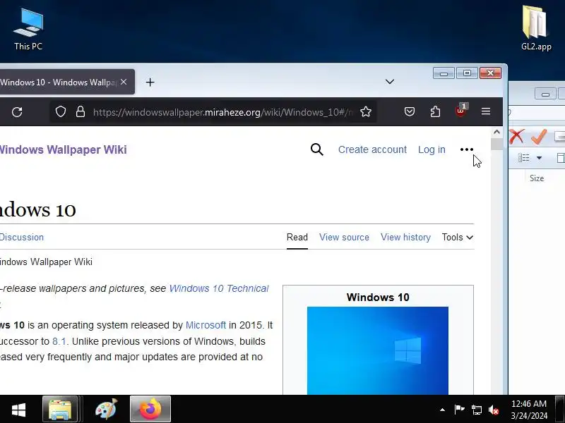
Task: Click the red X icon in background window
Action: [516, 137]
